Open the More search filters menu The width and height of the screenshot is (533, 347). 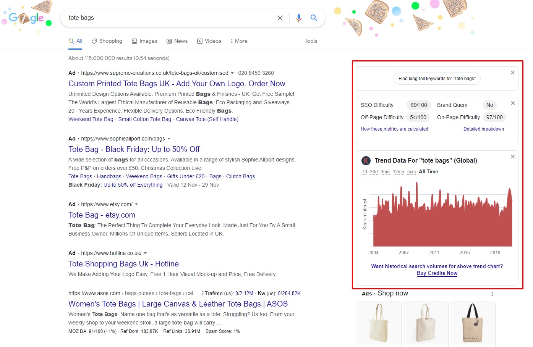tap(239, 41)
